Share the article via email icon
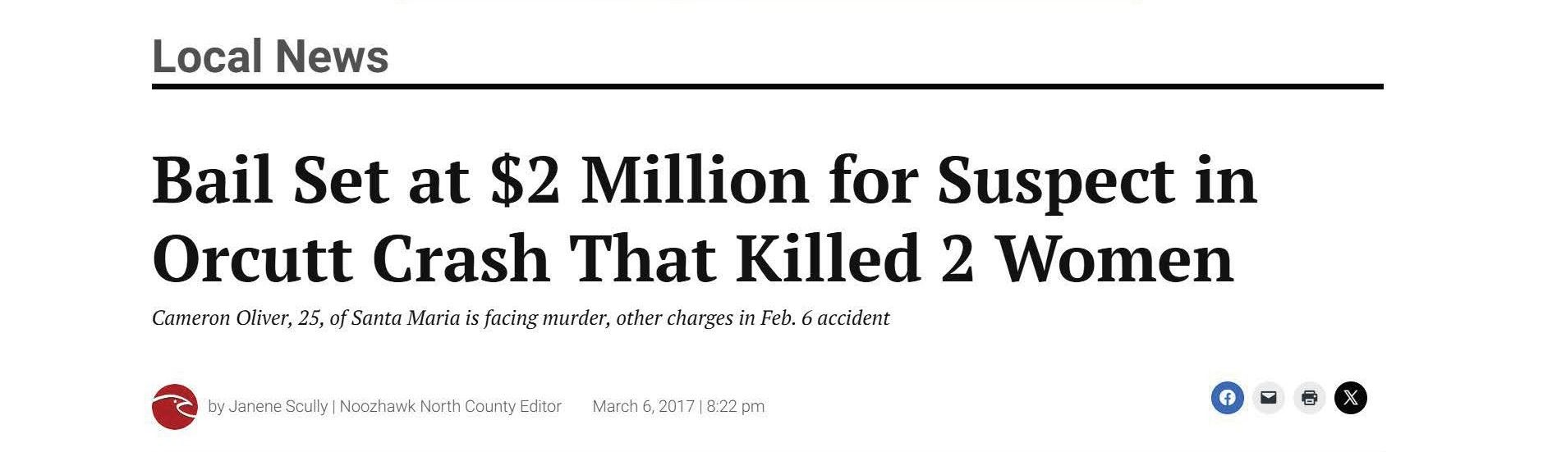Screen dimensions: 1543x452 pyautogui.click(x=1268, y=398)
